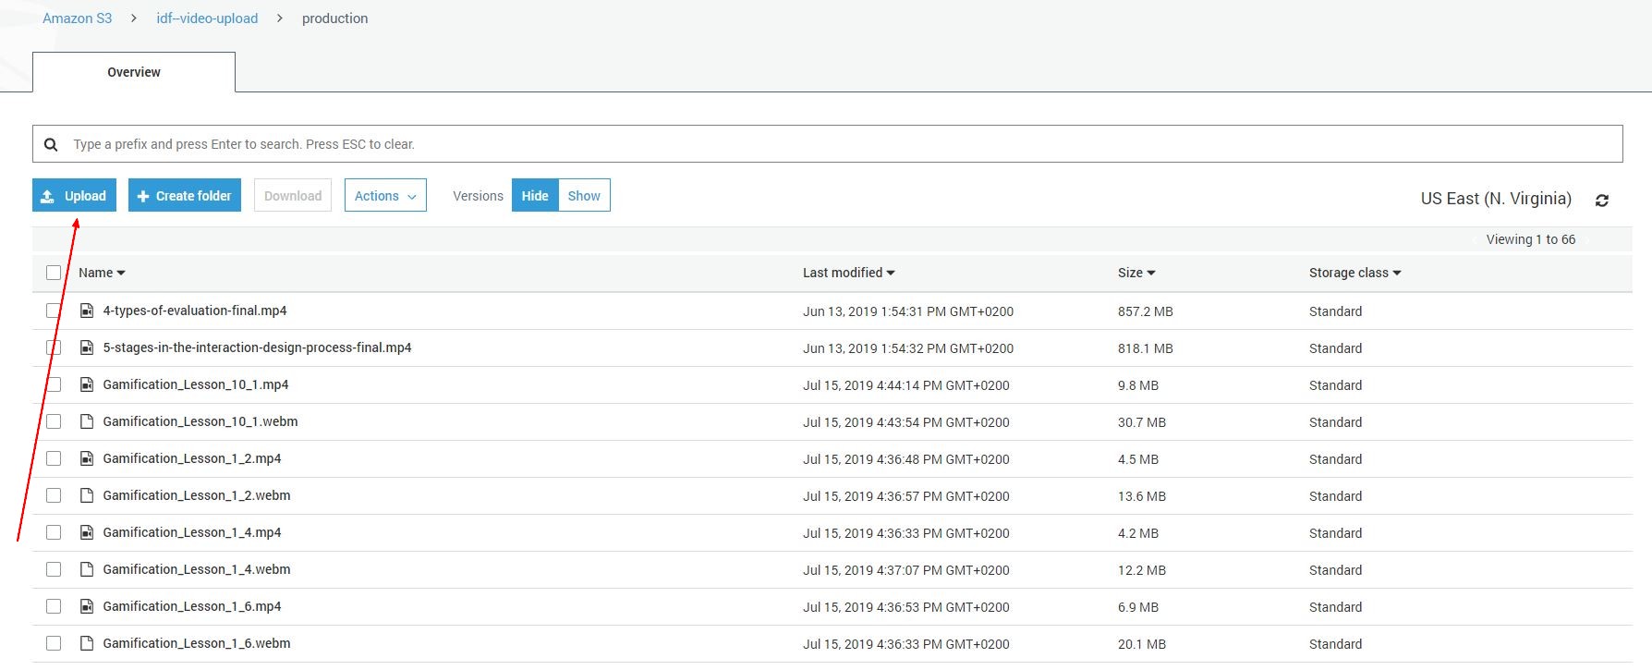The width and height of the screenshot is (1652, 670).
Task: Open Gamification_Lesson_10_1.webm file name
Action: pyautogui.click(x=200, y=421)
